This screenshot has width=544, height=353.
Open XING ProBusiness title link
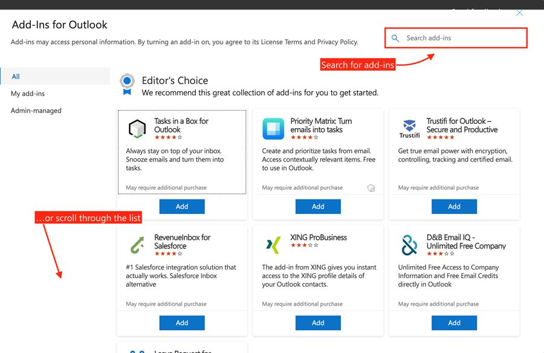coord(319,238)
